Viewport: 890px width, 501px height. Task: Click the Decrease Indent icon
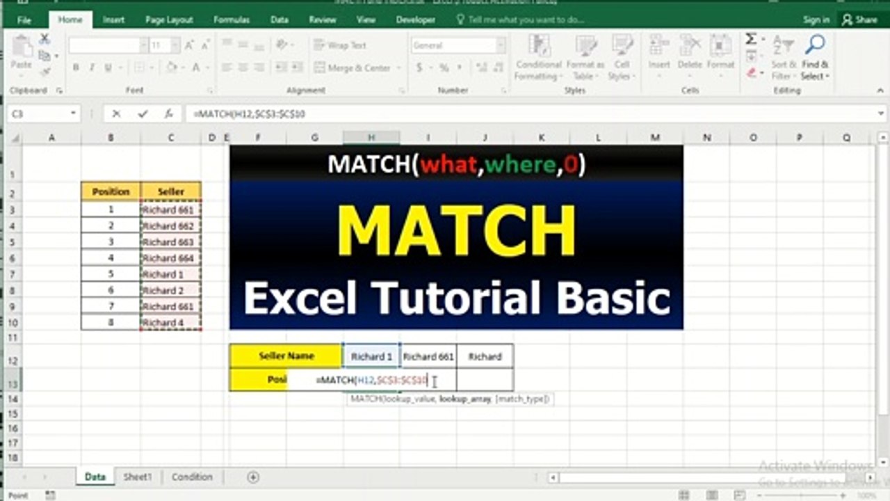coord(281,67)
